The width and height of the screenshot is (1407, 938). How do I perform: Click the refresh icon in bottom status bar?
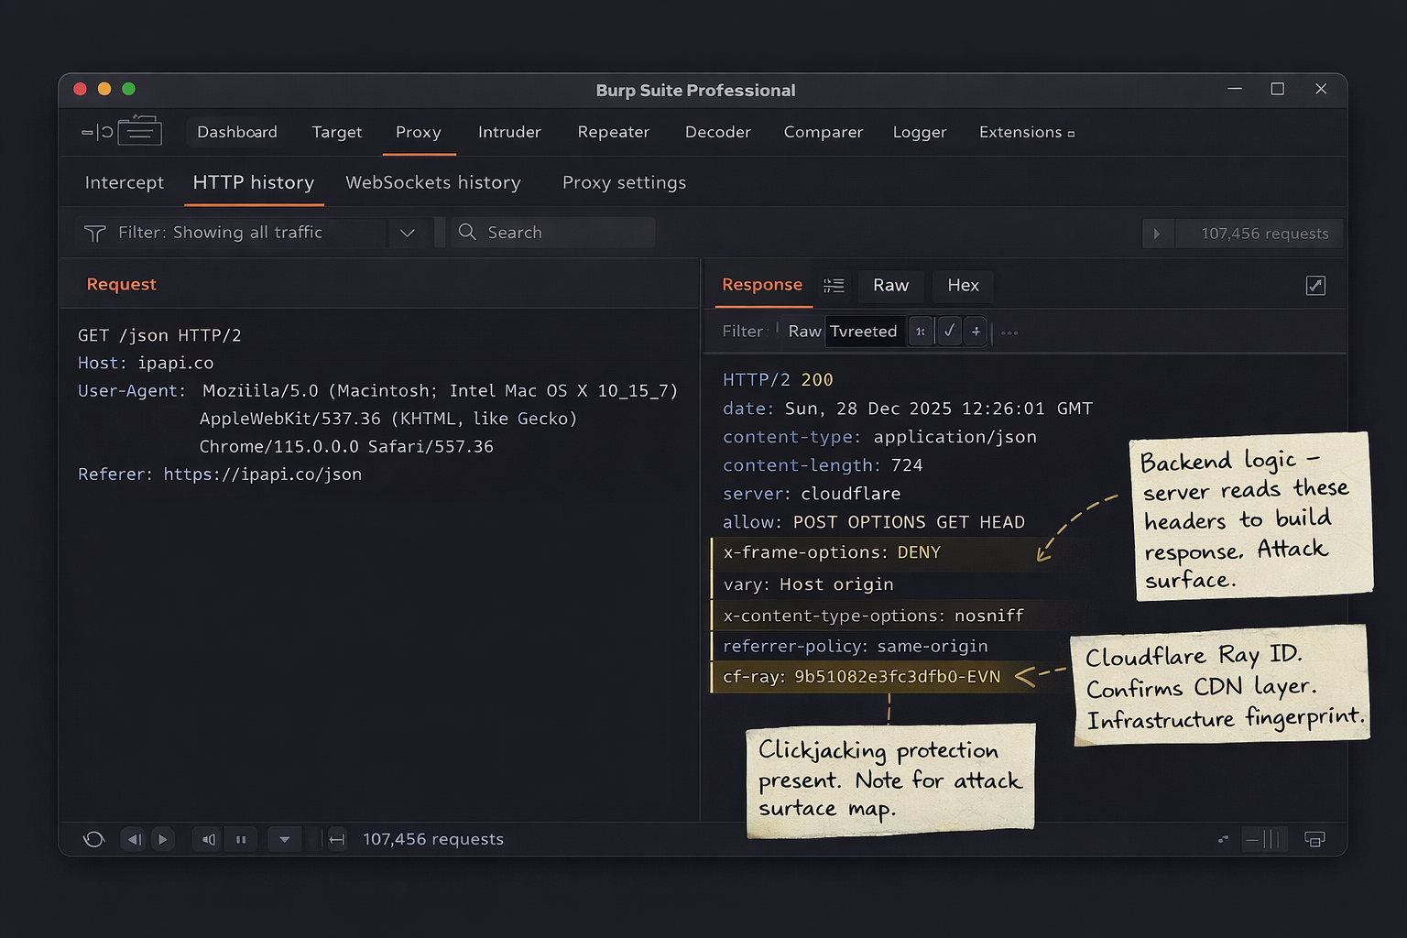(x=93, y=839)
